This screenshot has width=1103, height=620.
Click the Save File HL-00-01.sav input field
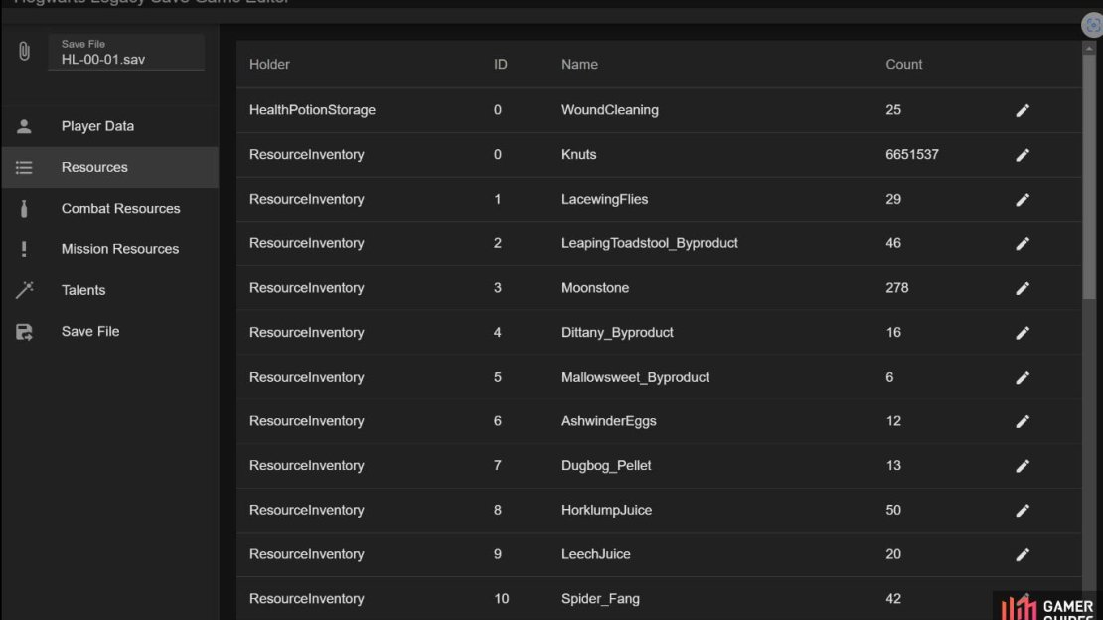coord(126,52)
